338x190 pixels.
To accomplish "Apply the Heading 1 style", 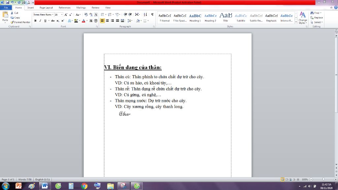I will (195, 18).
